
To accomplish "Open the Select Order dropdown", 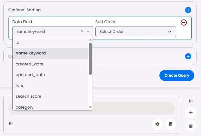I will 135,32.
